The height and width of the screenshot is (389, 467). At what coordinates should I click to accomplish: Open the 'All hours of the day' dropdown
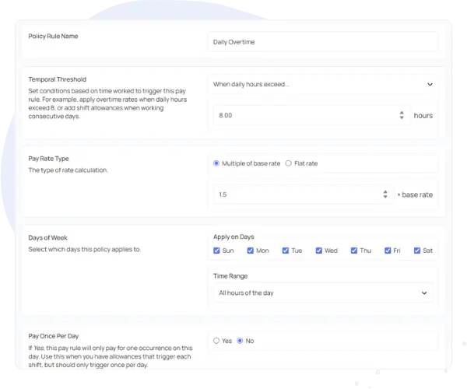tap(323, 293)
